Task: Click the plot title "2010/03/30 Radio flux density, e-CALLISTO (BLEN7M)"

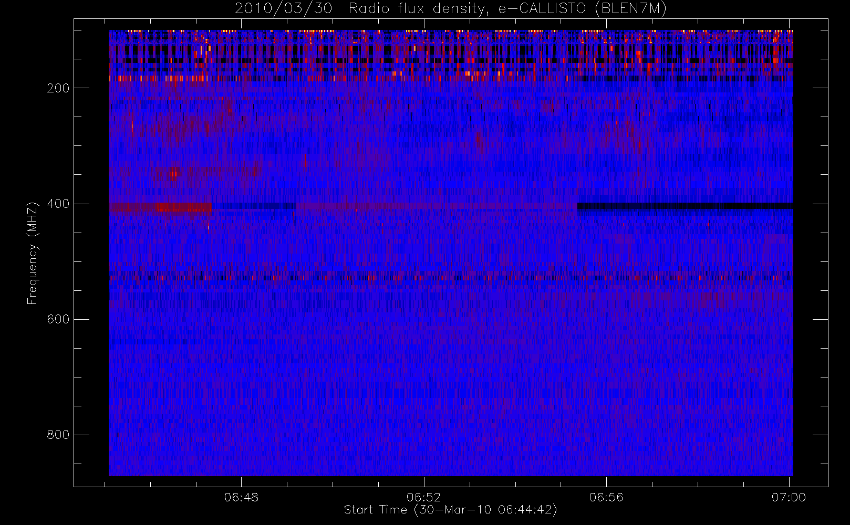Action: pyautogui.click(x=451, y=8)
